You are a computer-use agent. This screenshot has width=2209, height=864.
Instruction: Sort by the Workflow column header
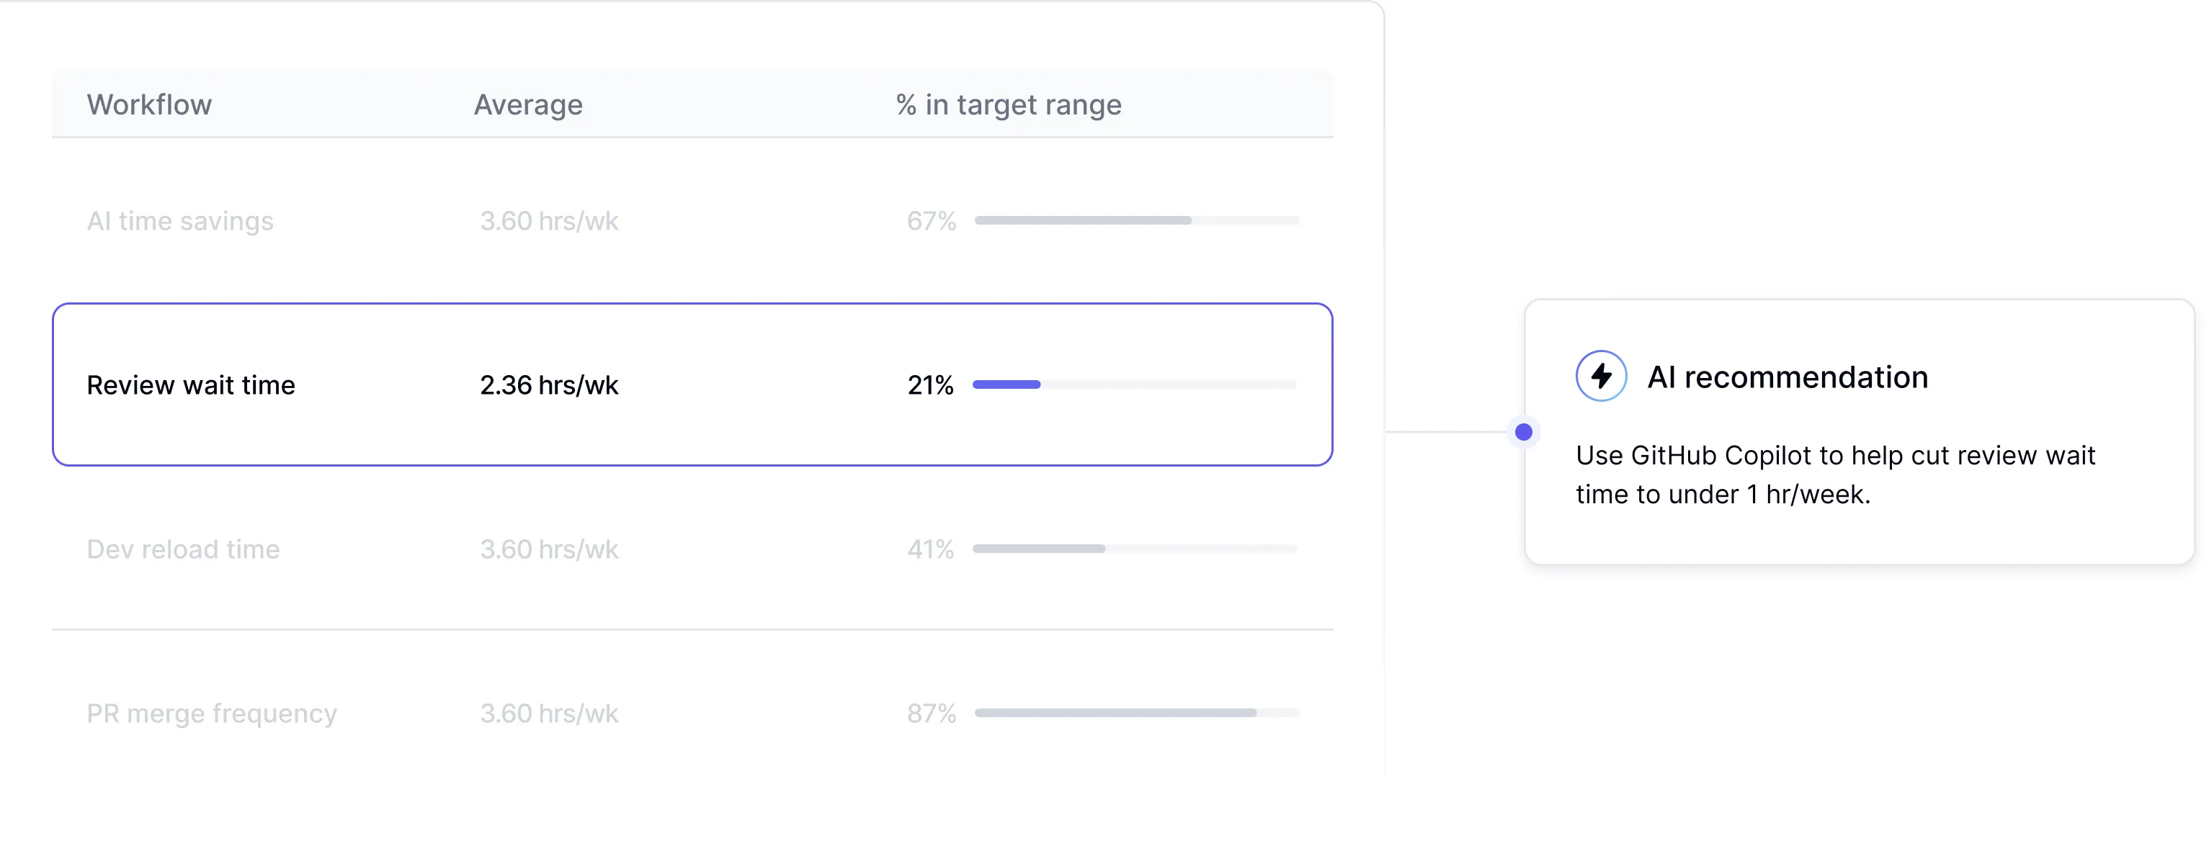click(149, 104)
